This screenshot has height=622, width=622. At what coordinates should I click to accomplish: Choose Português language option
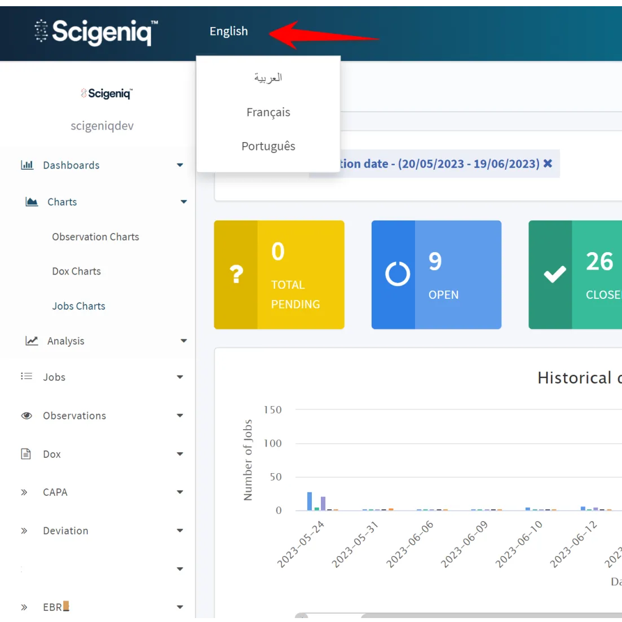(x=268, y=146)
